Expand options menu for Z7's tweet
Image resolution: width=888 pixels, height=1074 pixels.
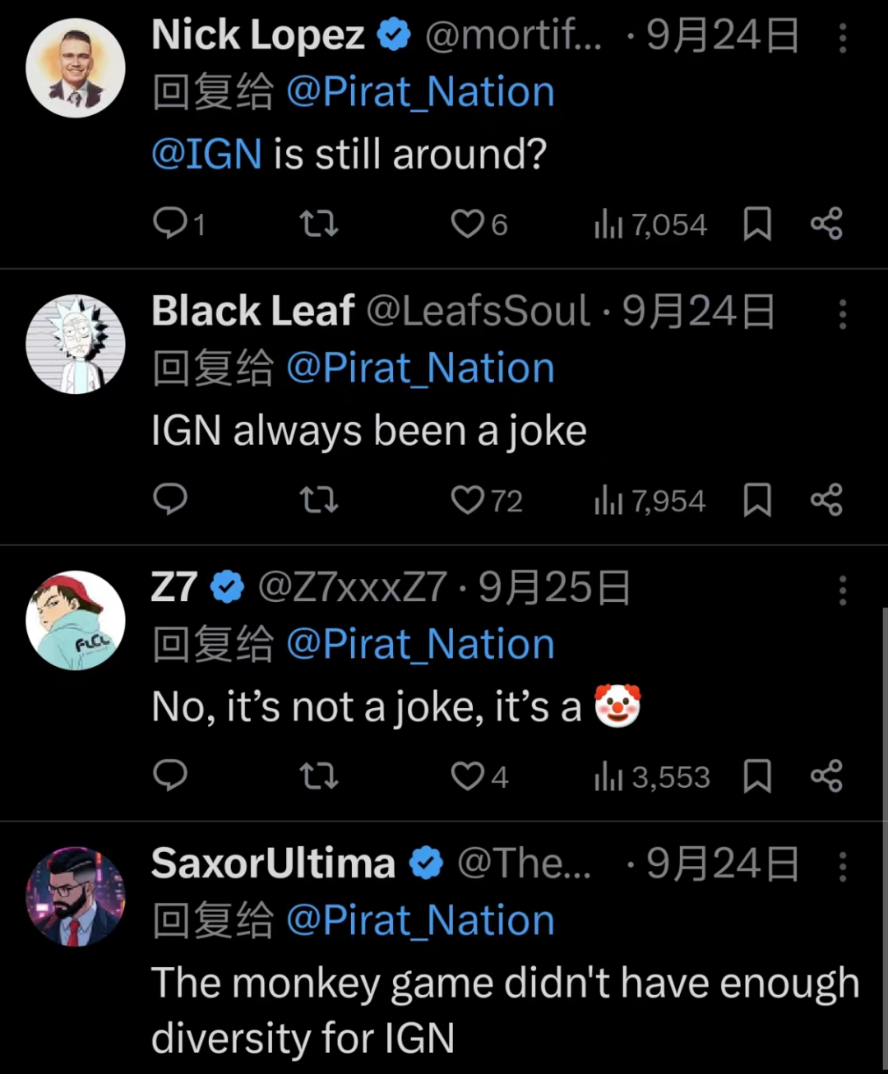(843, 590)
